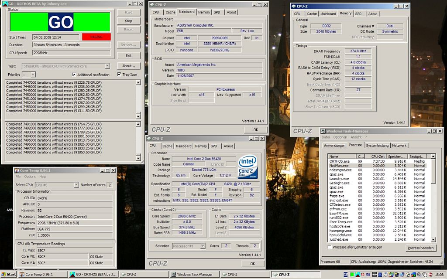Click the Start Time field in ORTHOS
447x279 pixels.
[x=55, y=37]
